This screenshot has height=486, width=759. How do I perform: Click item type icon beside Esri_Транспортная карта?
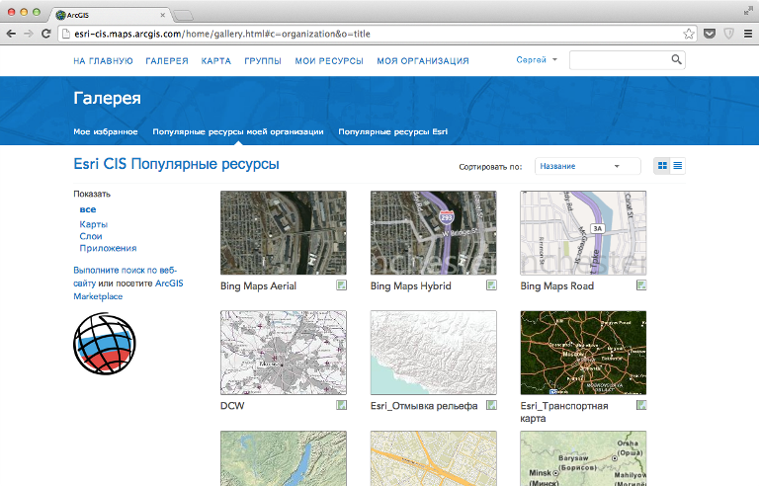pyautogui.click(x=641, y=405)
